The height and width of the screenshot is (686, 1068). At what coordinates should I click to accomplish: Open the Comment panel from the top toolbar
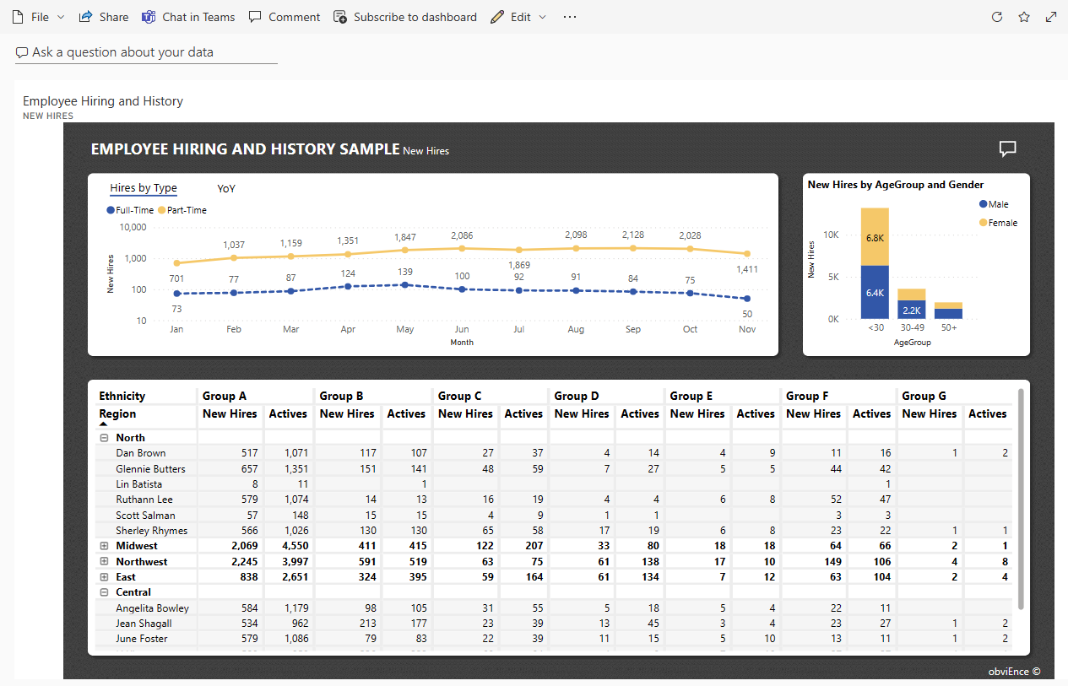tap(284, 16)
